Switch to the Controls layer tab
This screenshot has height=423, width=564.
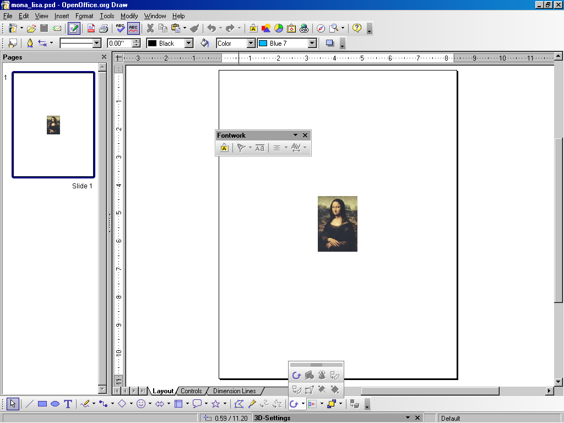[x=191, y=391]
